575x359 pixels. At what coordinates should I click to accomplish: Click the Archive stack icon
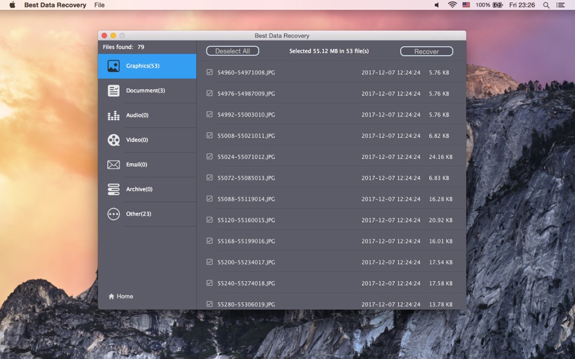113,189
